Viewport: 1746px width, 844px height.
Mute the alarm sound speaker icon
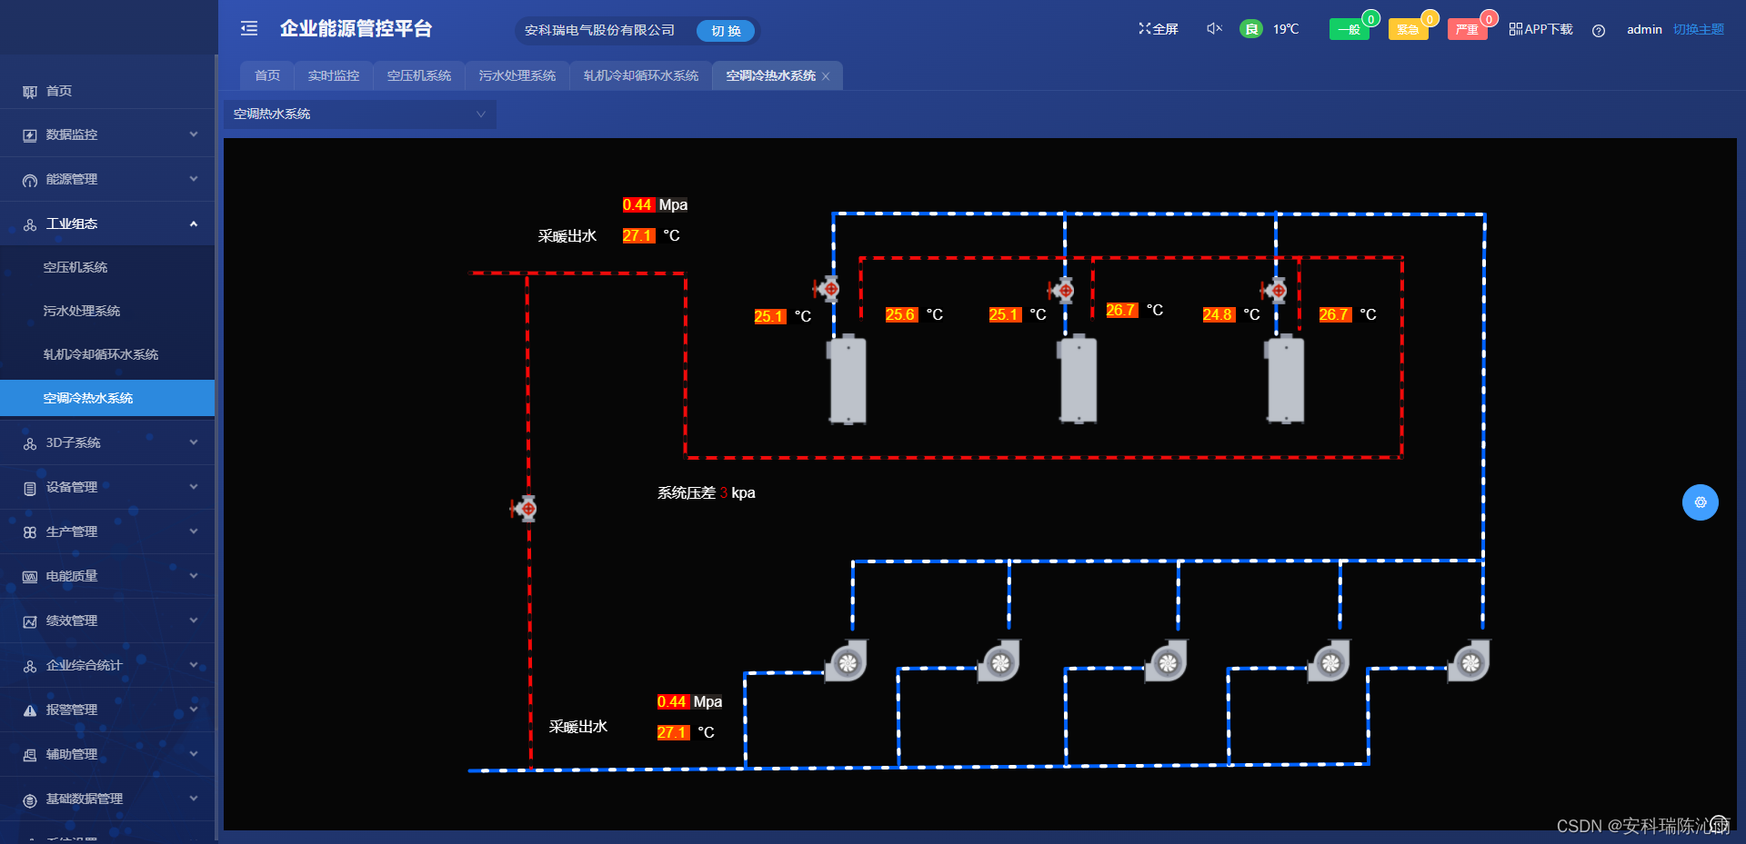1214,29
